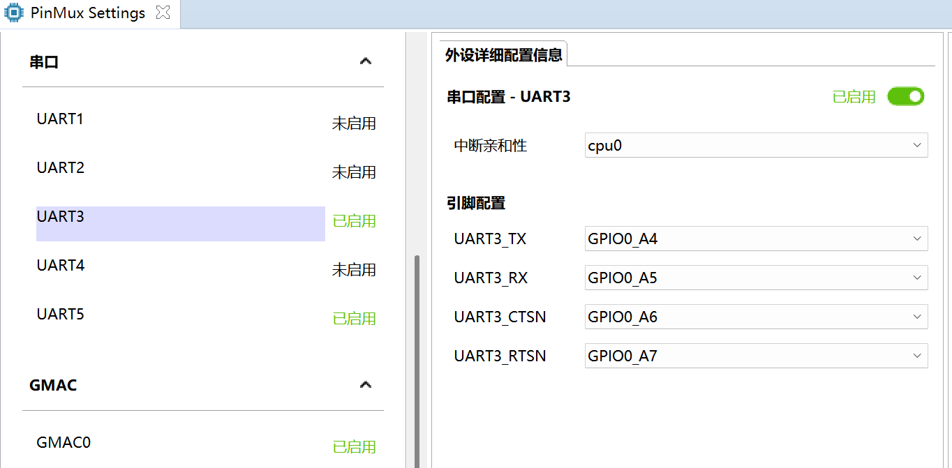This screenshot has width=952, height=468.
Task: Collapse the GMAC section
Action: [x=365, y=384]
